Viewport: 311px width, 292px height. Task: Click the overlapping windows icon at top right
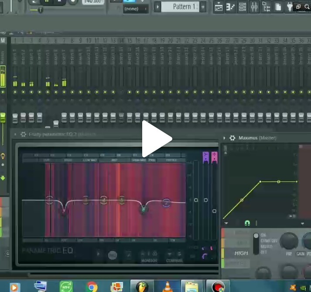pyautogui.click(x=298, y=7)
